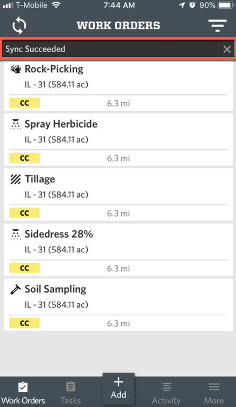Click the CC tag on Rock-Picking
Image resolution: width=236 pixels, height=407 pixels.
[24, 103]
